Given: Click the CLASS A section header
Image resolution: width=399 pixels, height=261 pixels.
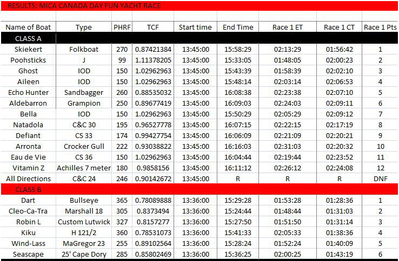Looking at the screenshot, I should click(x=28, y=39).
